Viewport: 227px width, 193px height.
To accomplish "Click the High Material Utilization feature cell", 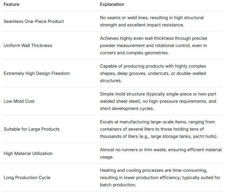I will pyautogui.click(x=28, y=154).
